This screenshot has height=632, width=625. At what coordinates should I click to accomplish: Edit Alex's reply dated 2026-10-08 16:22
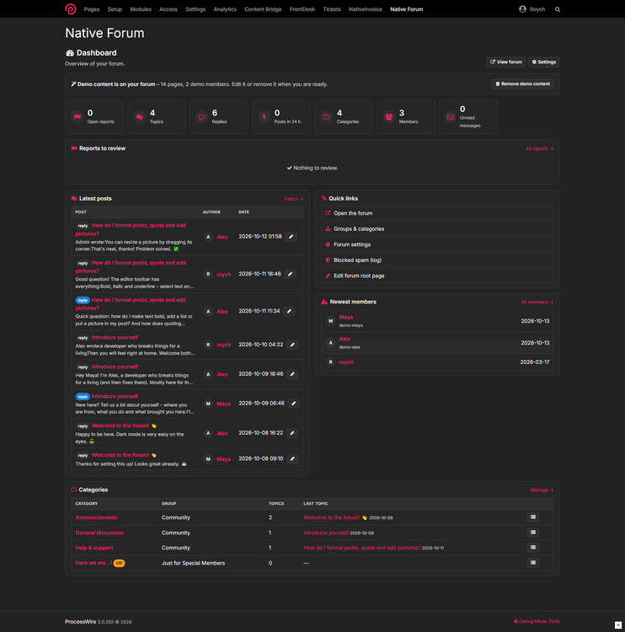tap(292, 433)
